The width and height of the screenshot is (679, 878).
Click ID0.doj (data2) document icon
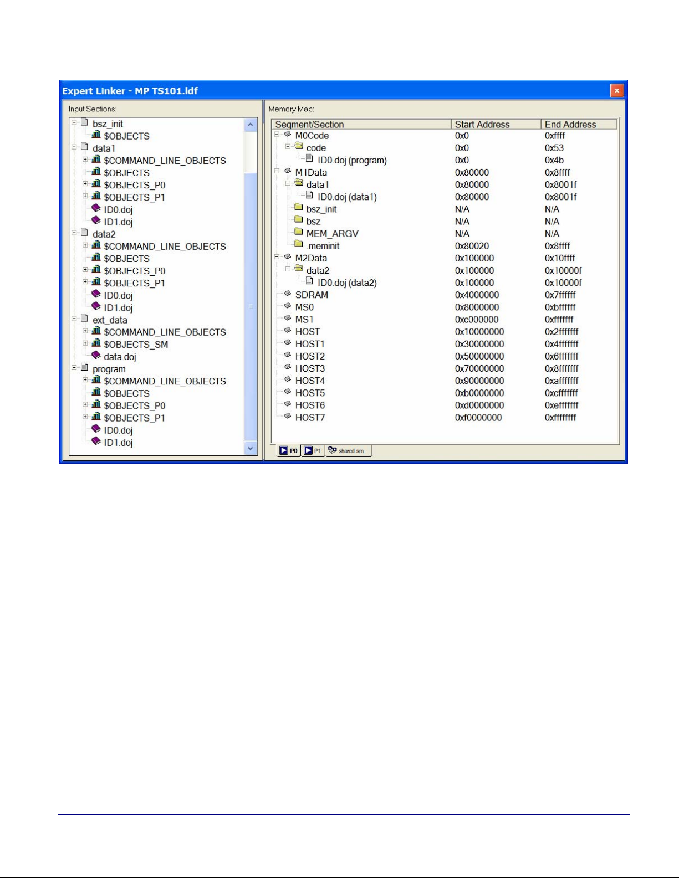click(x=310, y=282)
